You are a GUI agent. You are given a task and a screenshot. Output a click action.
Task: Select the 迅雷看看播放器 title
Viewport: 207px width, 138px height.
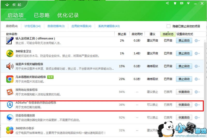tap(25, 115)
